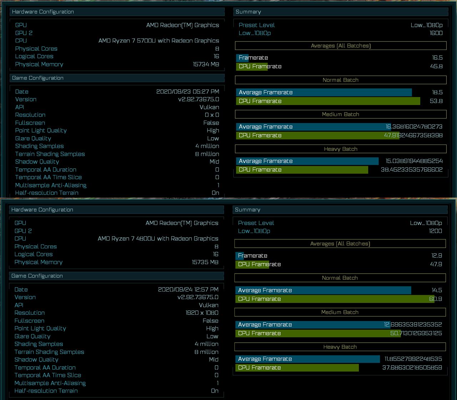Click the date value "2020/09/23 05:27 PM"
Image resolution: width=457 pixels, height=400 pixels.
pos(188,92)
